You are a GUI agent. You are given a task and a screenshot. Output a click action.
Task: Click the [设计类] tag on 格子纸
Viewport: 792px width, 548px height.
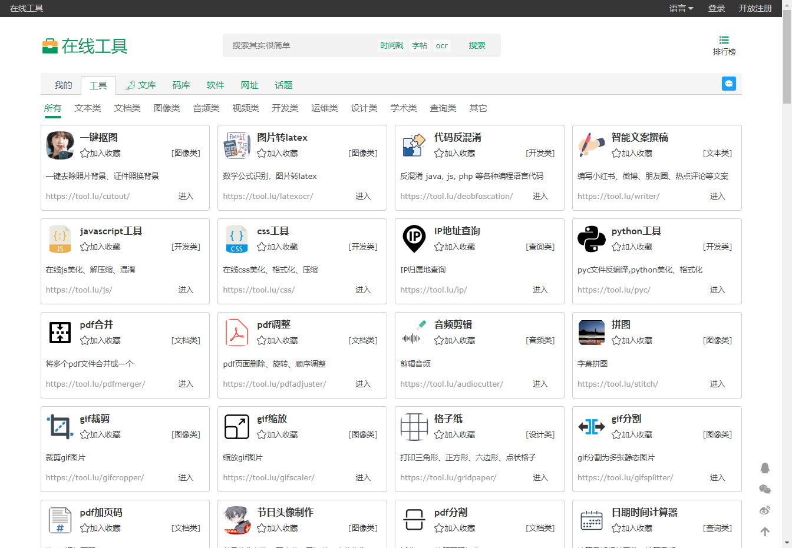click(x=540, y=434)
